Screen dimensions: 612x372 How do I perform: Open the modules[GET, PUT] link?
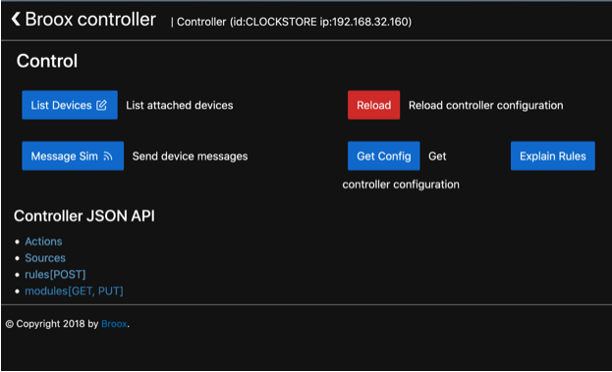click(74, 291)
